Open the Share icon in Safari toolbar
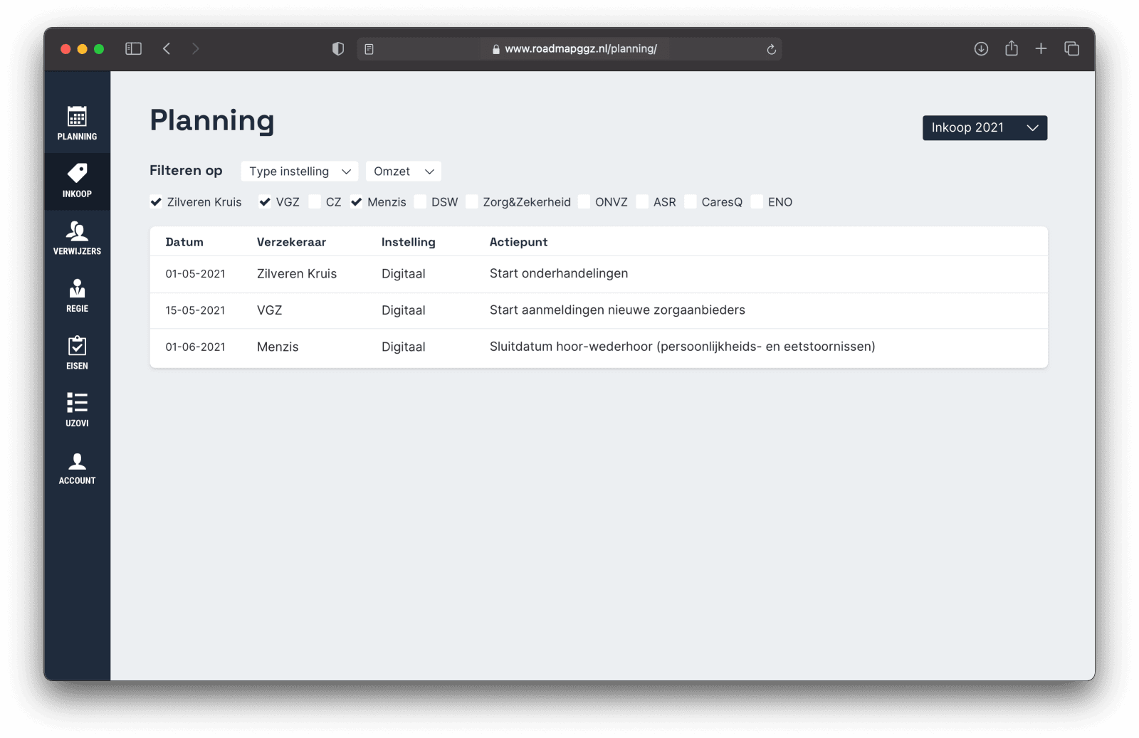 pos(1012,48)
